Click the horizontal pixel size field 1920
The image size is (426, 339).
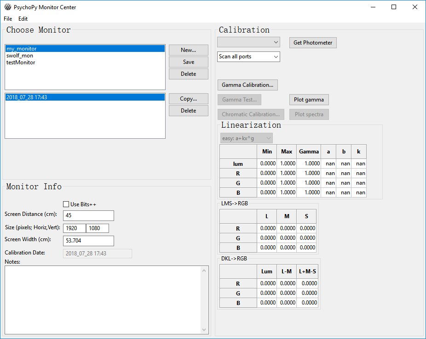75,228
